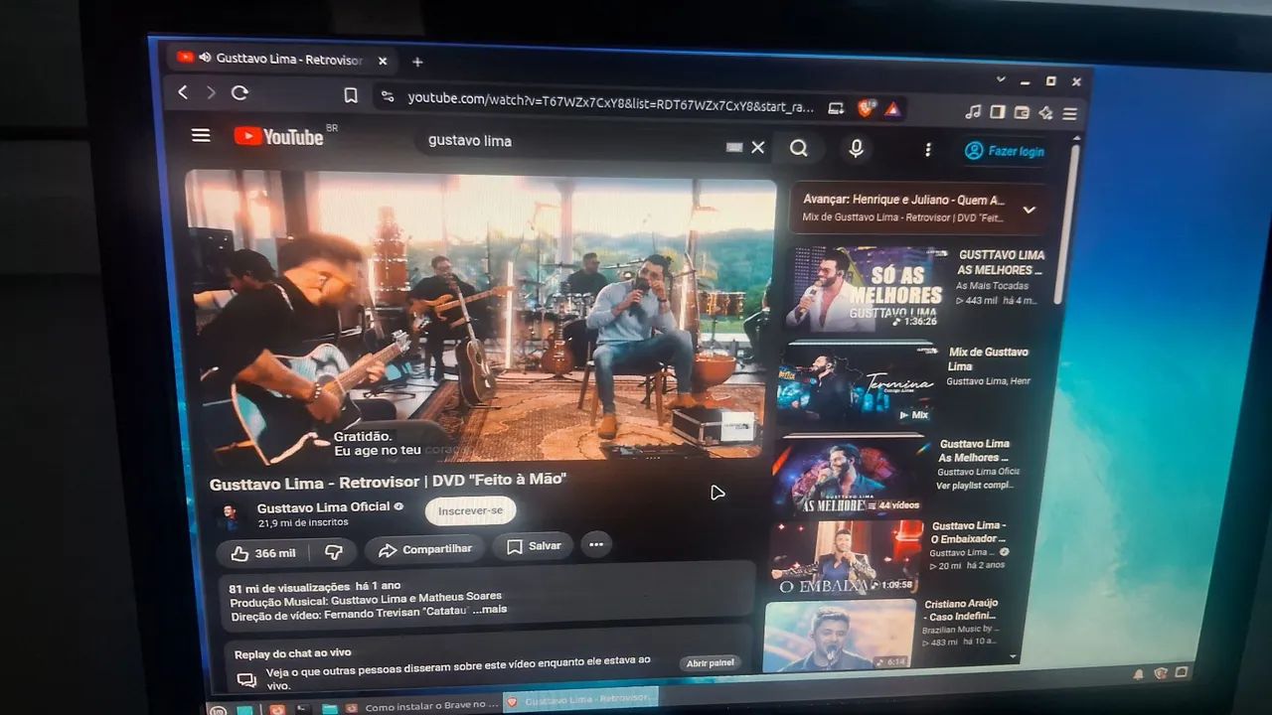Expand the Avançar mix playlist panel

click(1030, 210)
